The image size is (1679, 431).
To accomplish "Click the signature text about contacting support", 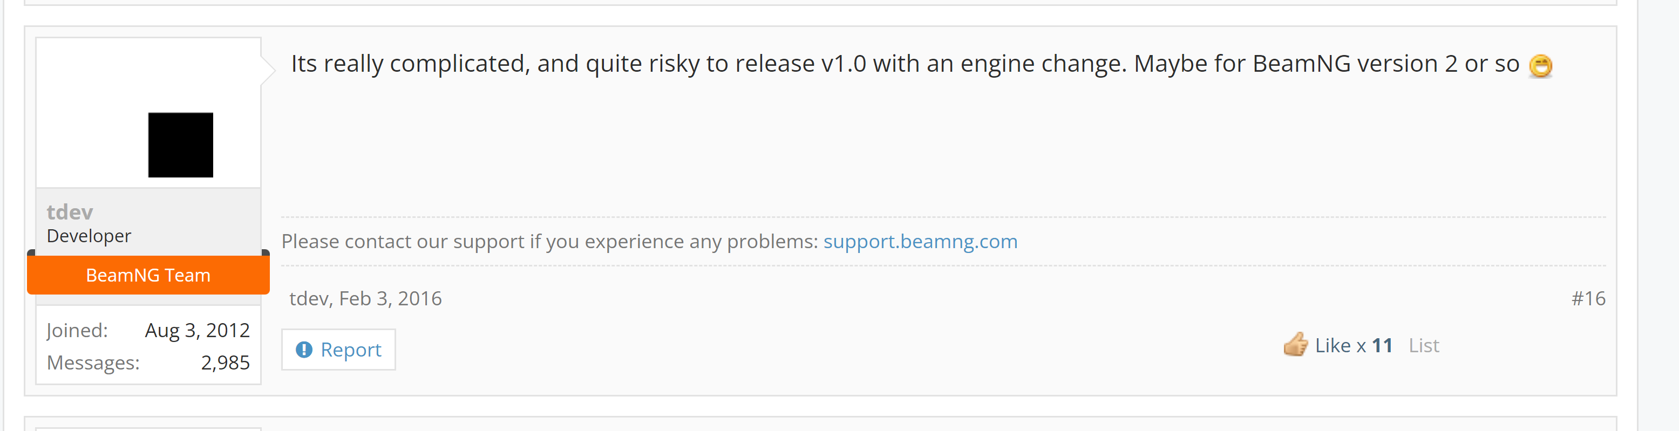I will (x=549, y=242).
